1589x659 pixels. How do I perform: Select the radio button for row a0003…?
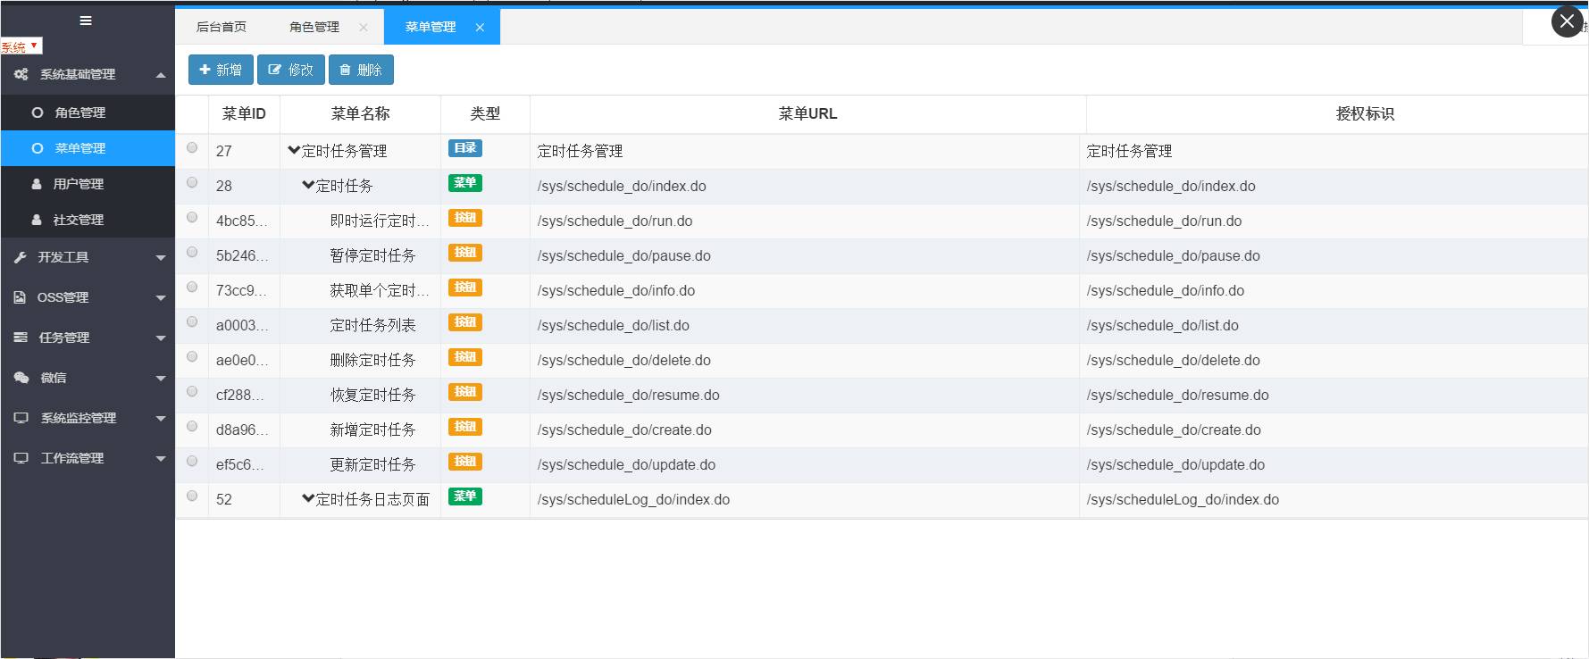click(x=192, y=321)
